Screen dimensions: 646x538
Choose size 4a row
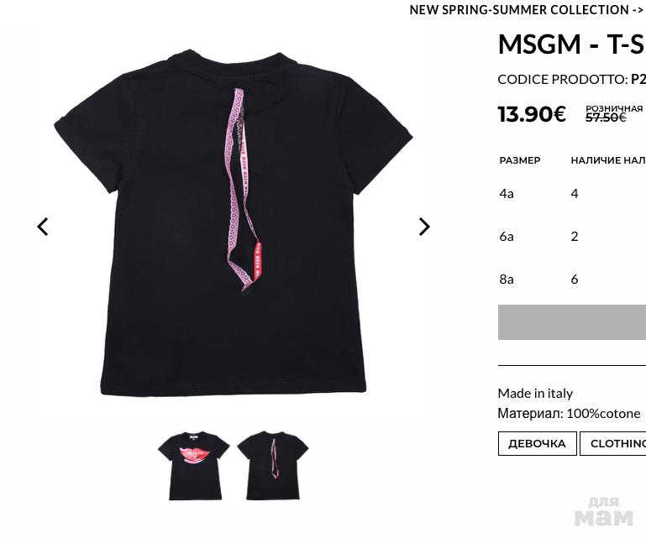(x=572, y=194)
